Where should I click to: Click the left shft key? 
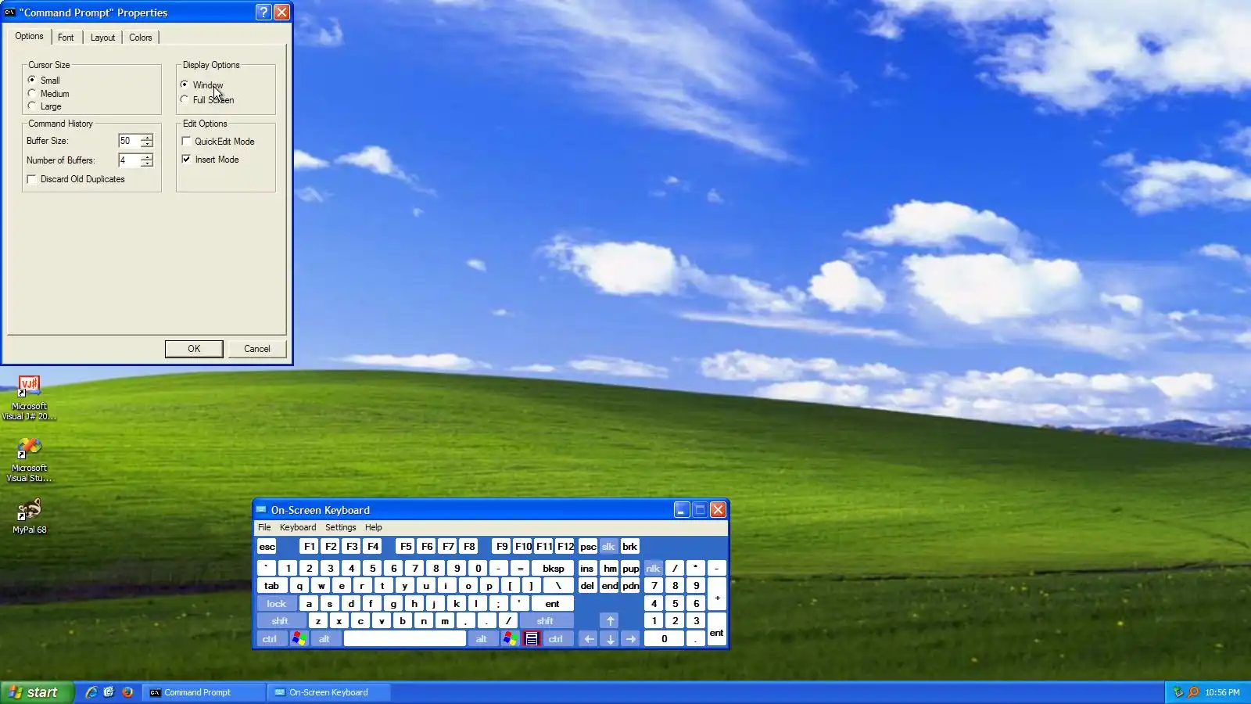pyautogui.click(x=280, y=621)
